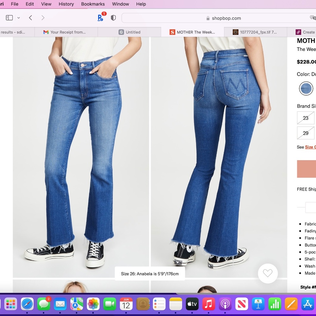Image resolution: width=316 pixels, height=316 pixels.
Task: Open the PayPal Honey extension icon
Action: coord(100,18)
